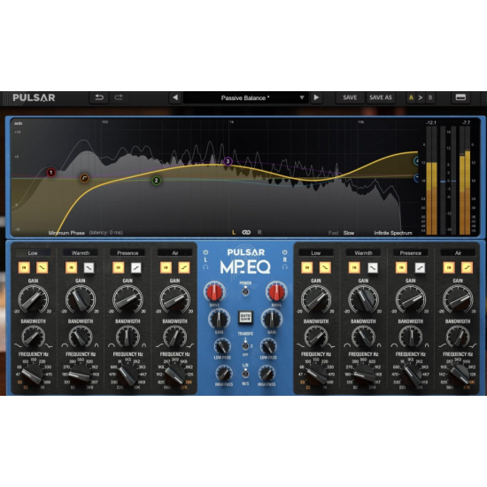Click the left channel L power icon
This screenshot has height=487, width=487.
205,252
